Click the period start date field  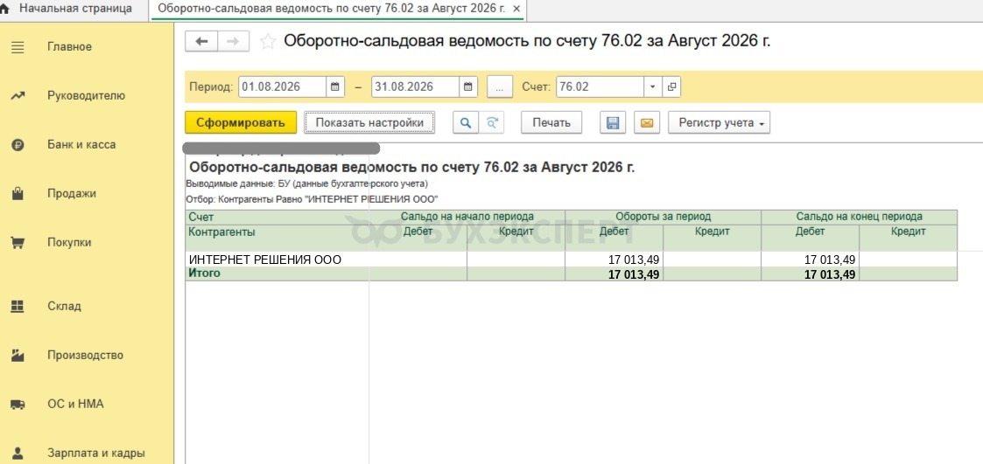coord(282,87)
